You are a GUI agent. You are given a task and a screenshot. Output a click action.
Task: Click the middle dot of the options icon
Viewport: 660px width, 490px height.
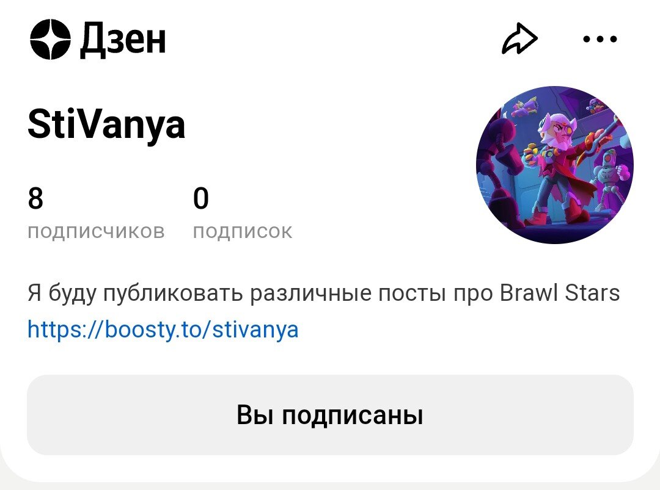click(600, 39)
